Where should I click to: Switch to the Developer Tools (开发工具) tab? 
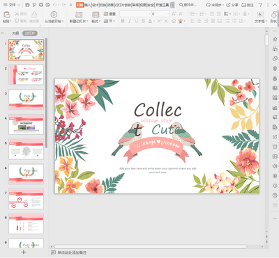(163, 5)
